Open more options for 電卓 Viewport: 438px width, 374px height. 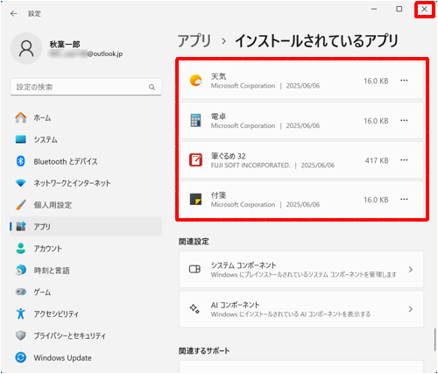coord(404,120)
